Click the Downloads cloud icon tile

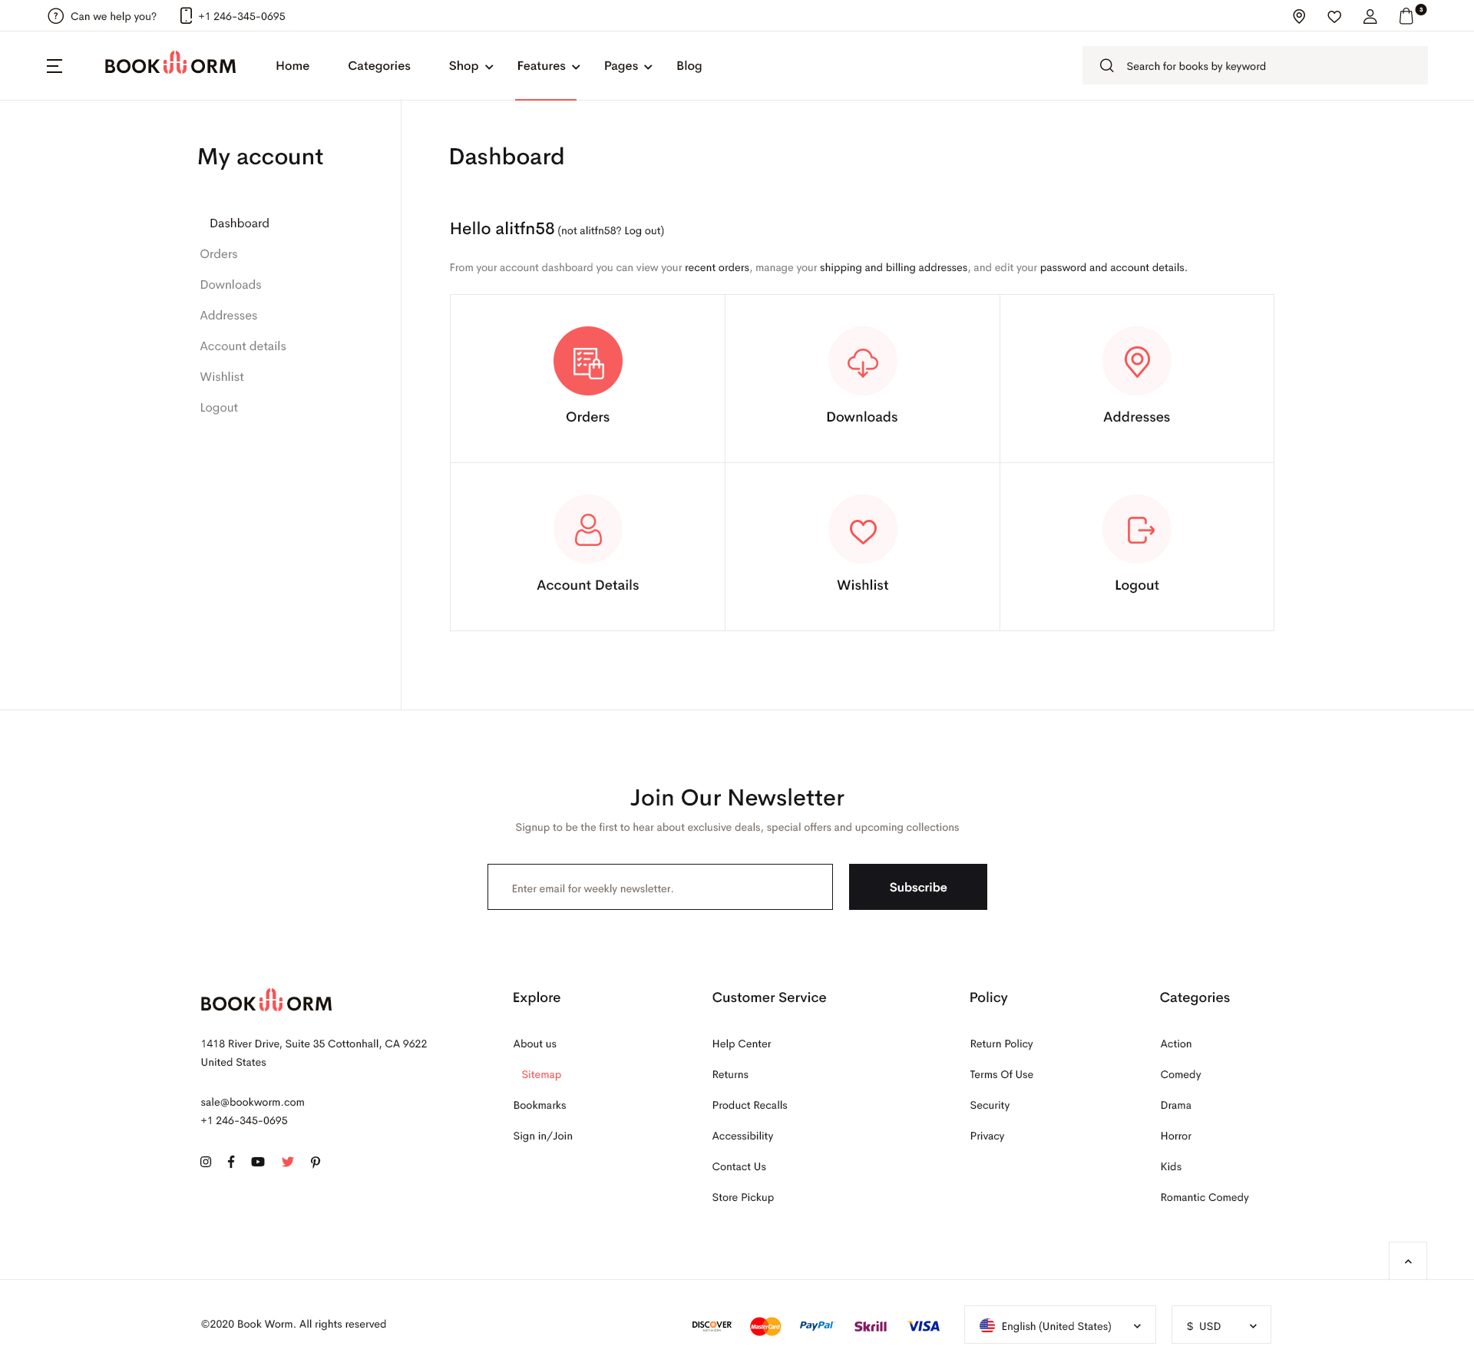click(x=862, y=361)
